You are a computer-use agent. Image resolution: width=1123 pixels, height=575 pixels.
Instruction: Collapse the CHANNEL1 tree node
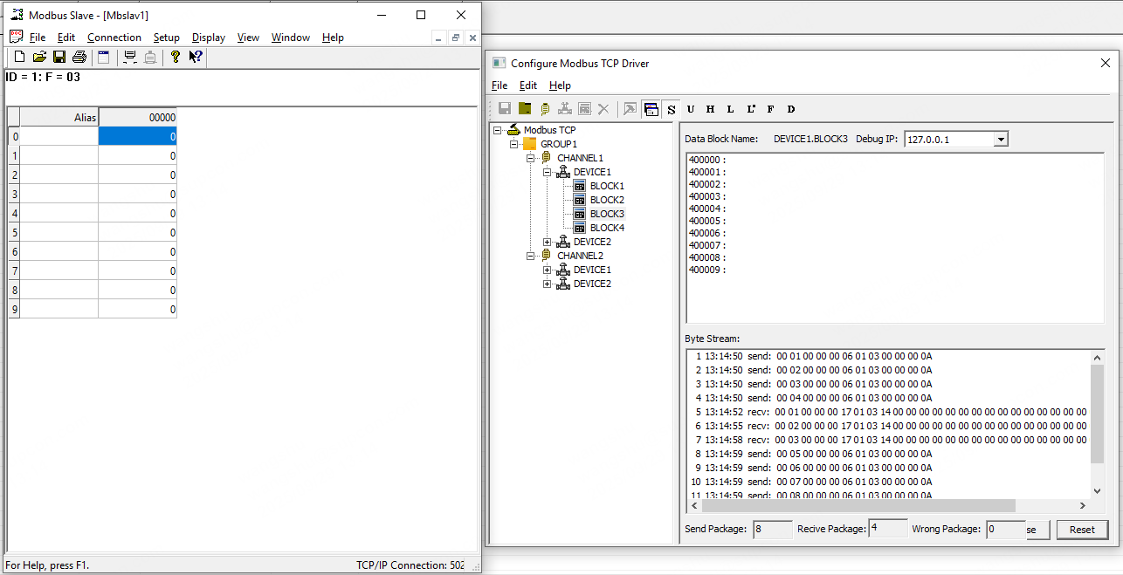coord(530,158)
